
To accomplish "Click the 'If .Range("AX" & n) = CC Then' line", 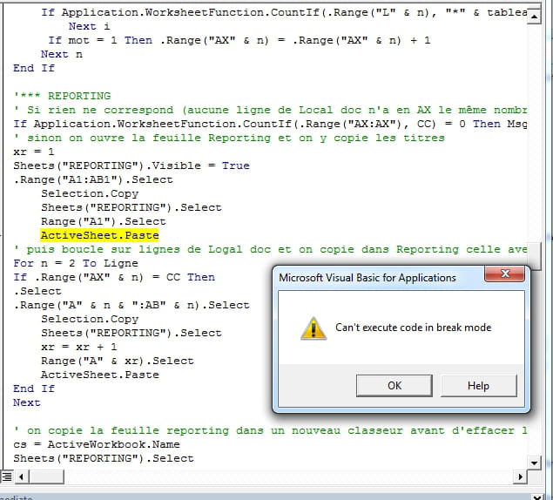I will coord(114,277).
